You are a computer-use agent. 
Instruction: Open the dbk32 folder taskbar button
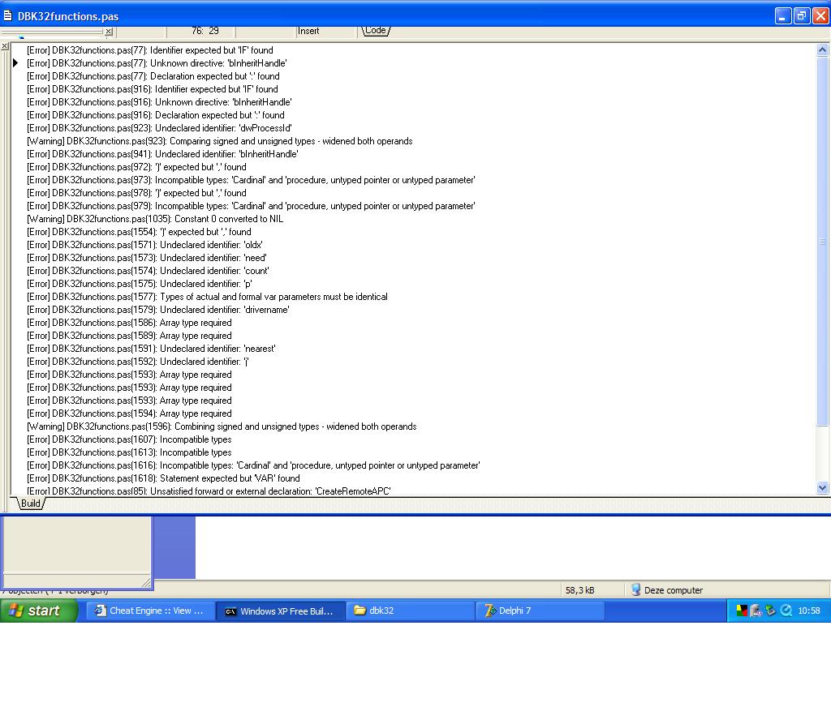(x=410, y=611)
